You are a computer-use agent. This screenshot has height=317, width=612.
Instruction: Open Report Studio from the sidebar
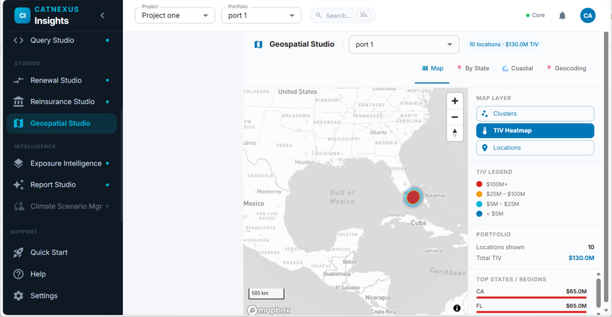pos(62,185)
